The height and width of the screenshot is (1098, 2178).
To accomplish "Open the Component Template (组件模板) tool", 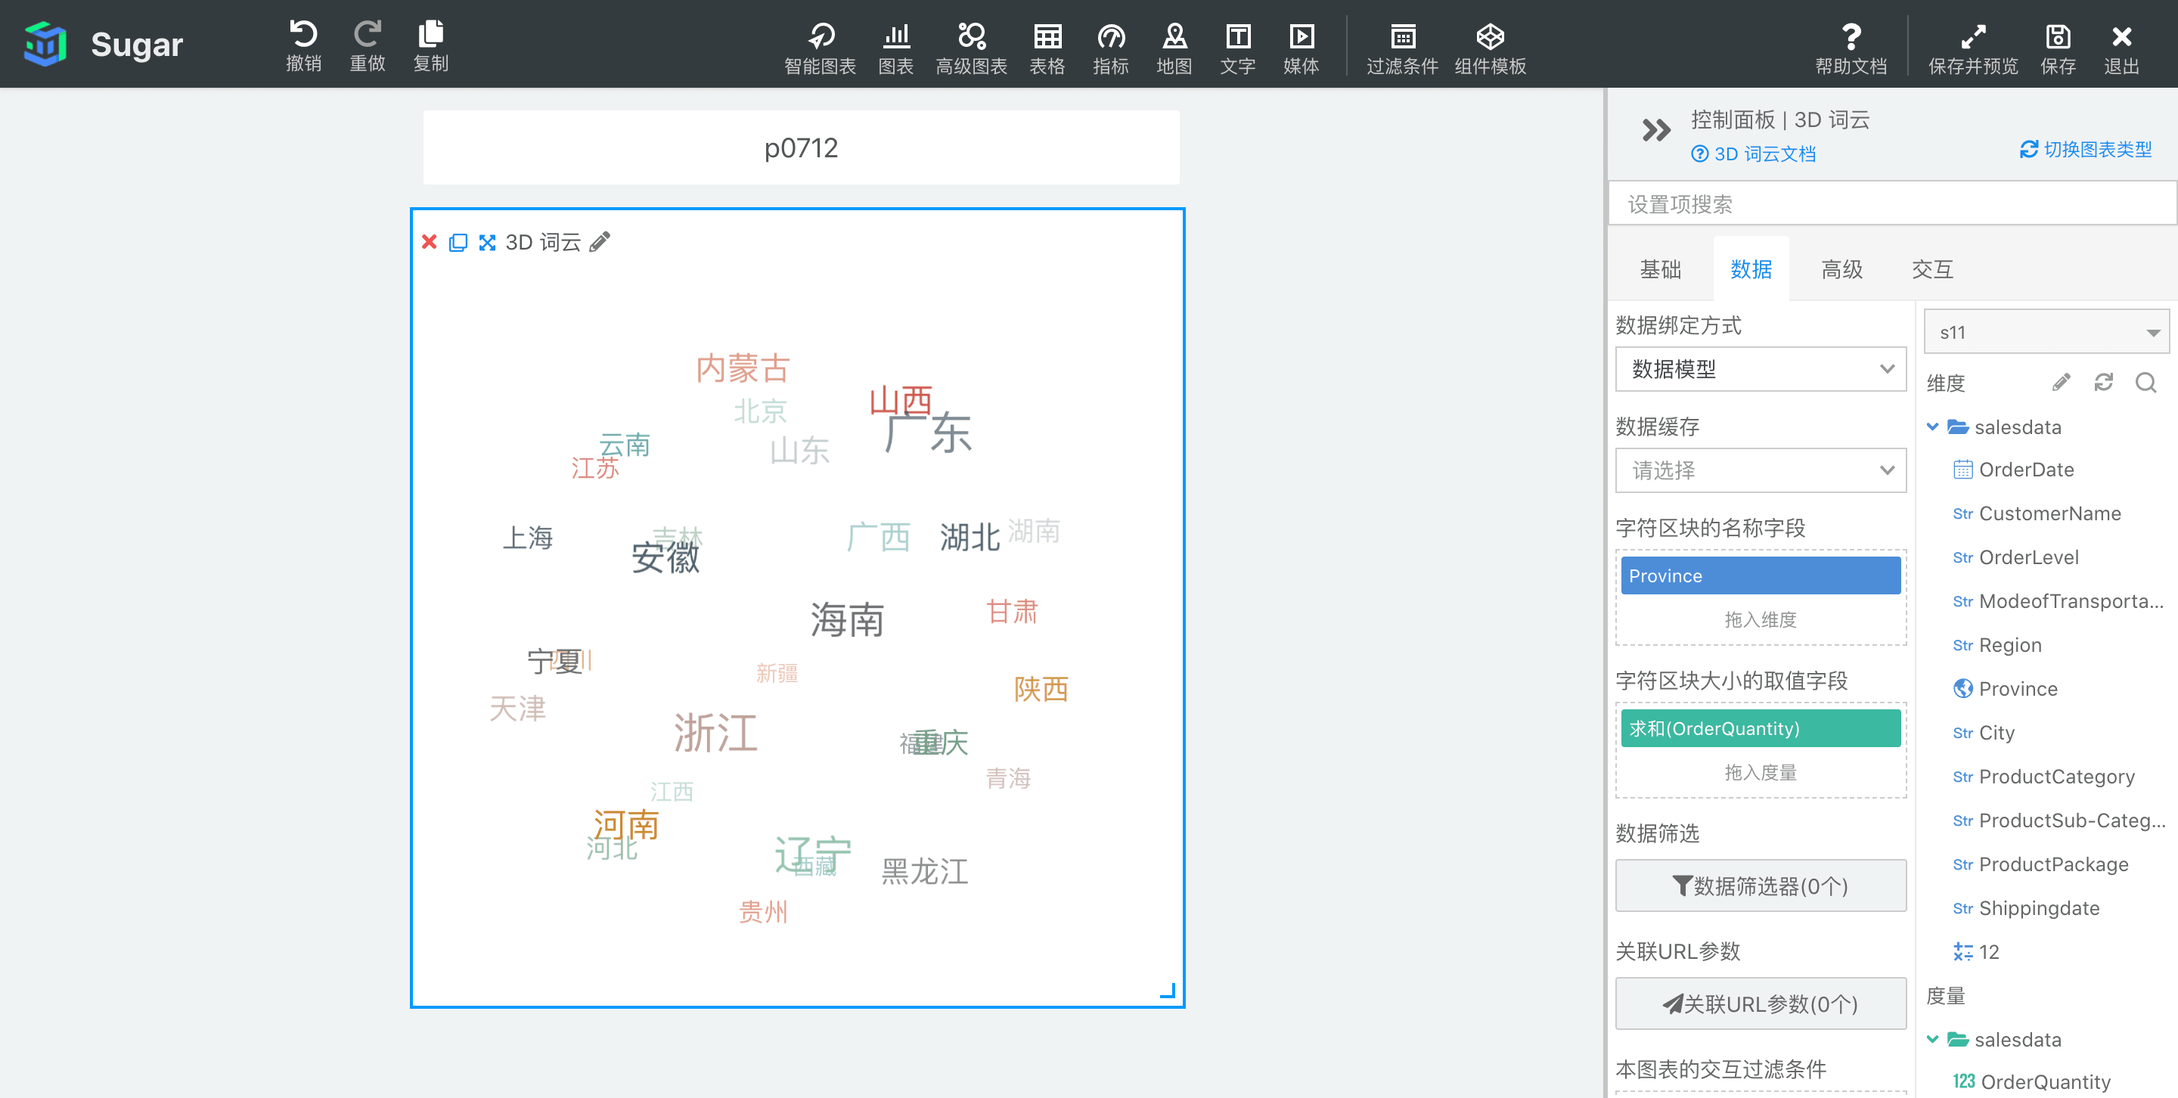I will [1491, 48].
